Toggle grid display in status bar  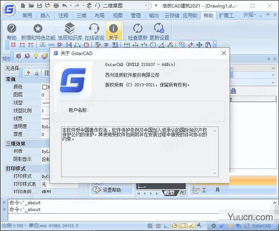coord(158,226)
